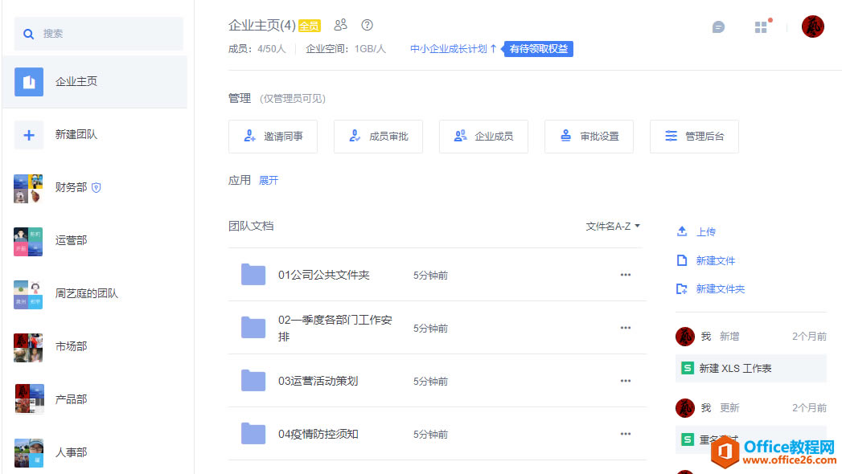Click the user profile avatar
The width and height of the screenshot is (842, 474).
[x=812, y=27]
